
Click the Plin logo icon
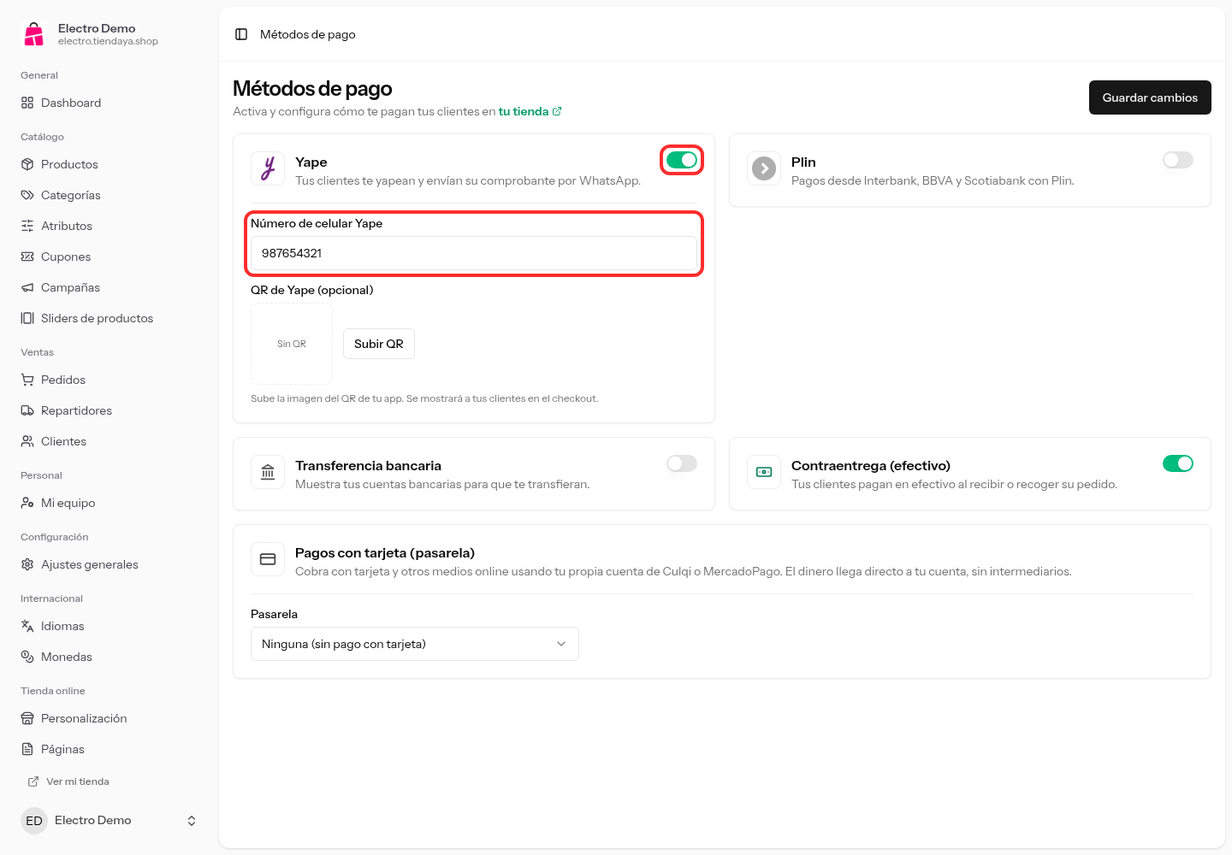click(764, 168)
